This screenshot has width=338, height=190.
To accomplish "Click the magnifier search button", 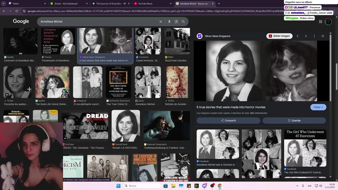I will (183, 22).
